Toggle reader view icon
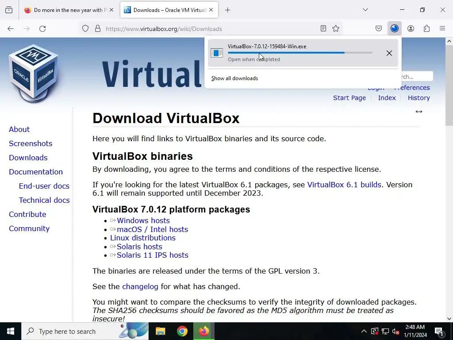This screenshot has height=340, width=453. click(323, 28)
